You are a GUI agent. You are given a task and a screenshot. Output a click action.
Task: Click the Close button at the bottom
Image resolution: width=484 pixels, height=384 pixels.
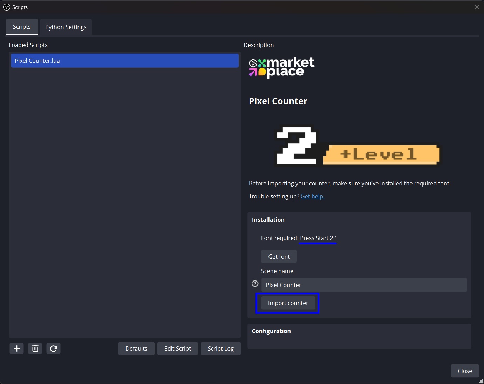[x=465, y=371]
